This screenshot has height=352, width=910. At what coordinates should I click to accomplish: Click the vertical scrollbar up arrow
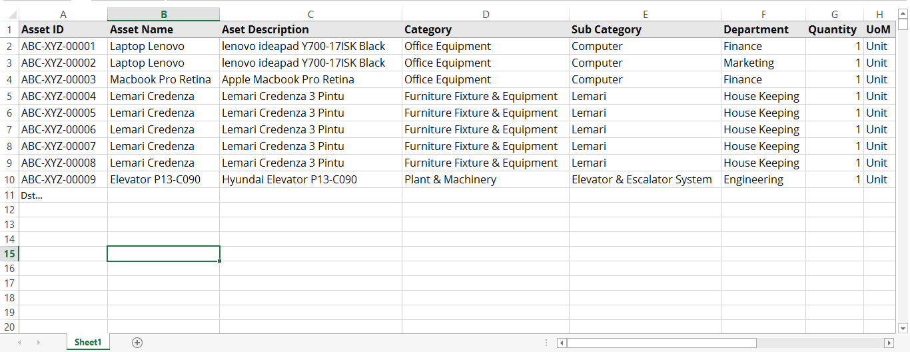pyautogui.click(x=903, y=13)
